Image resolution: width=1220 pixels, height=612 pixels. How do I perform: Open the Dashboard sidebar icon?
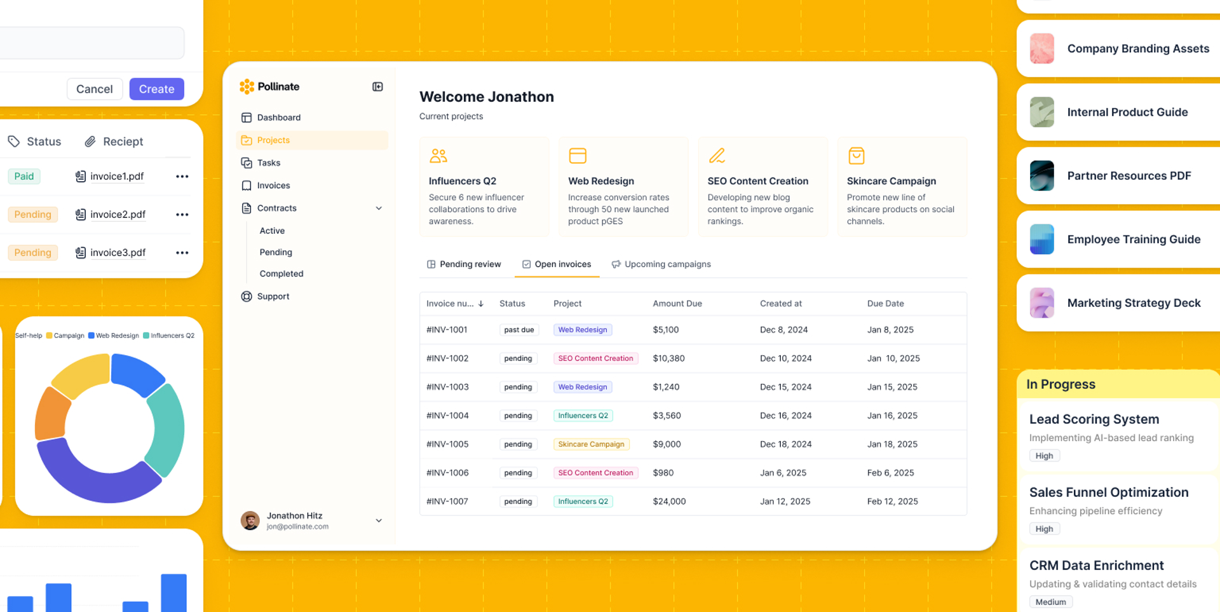(247, 118)
